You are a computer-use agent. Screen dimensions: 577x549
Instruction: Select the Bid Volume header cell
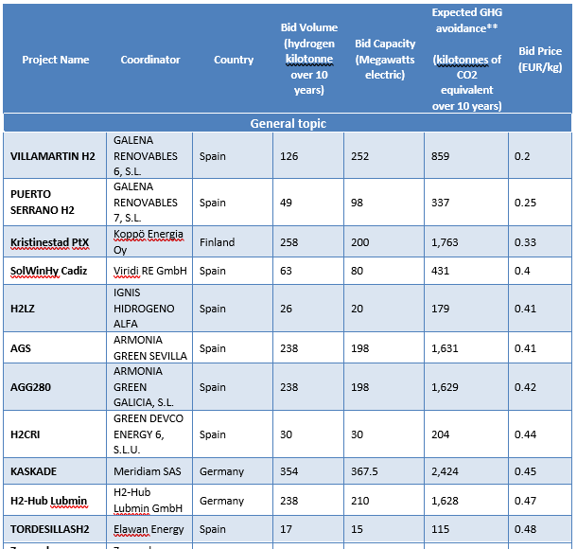[308, 60]
